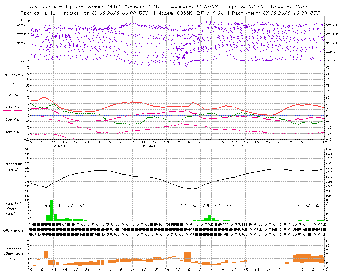Click the Широта: 53.93 value
The height and width of the screenshot is (272, 340).
click(x=244, y=6)
